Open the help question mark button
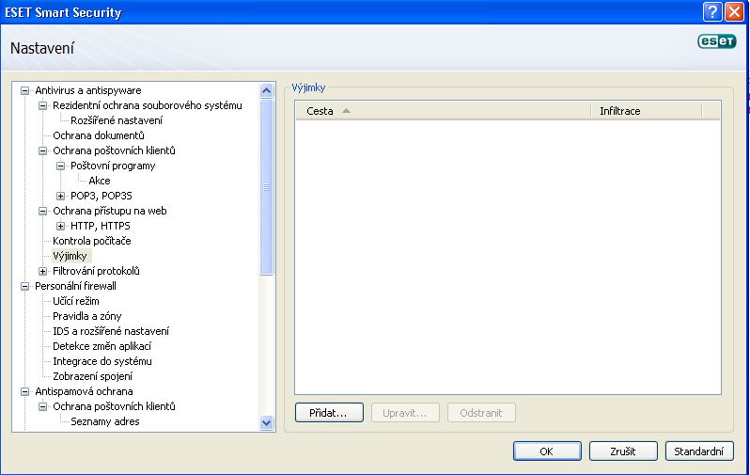 coord(712,11)
